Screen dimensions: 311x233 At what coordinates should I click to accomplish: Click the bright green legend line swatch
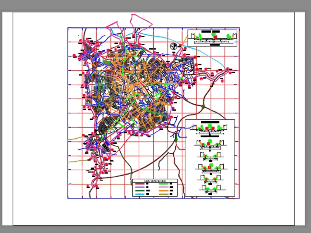coord(163,184)
